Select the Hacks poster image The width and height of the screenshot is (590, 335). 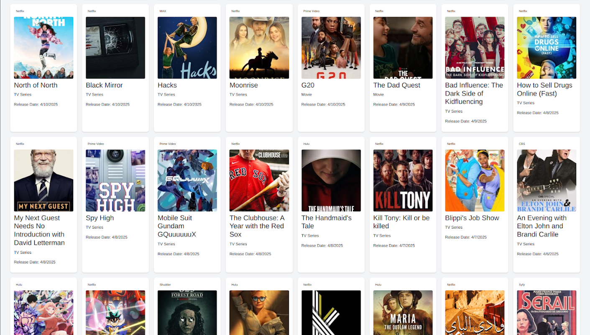[187, 48]
